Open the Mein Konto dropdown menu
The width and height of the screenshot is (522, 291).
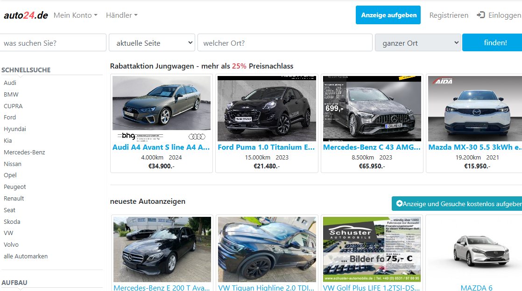75,15
